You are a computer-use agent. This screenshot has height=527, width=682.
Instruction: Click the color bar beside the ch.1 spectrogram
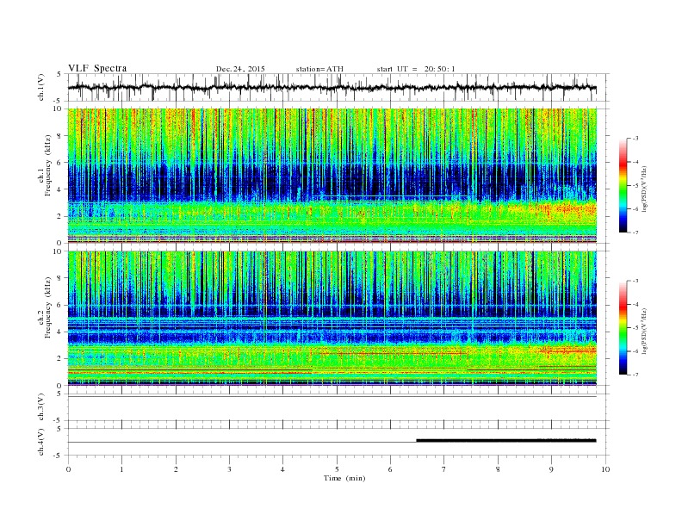click(623, 185)
